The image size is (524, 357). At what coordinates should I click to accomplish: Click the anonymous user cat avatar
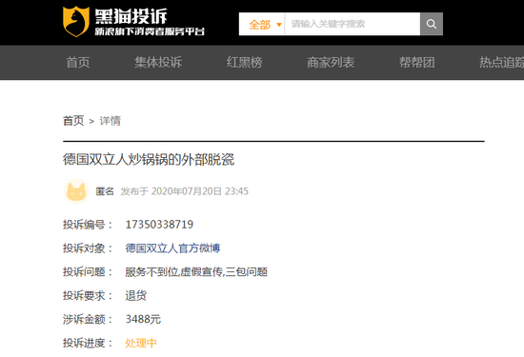click(x=76, y=191)
